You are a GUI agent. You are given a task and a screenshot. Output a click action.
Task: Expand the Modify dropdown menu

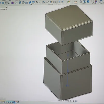31,4
